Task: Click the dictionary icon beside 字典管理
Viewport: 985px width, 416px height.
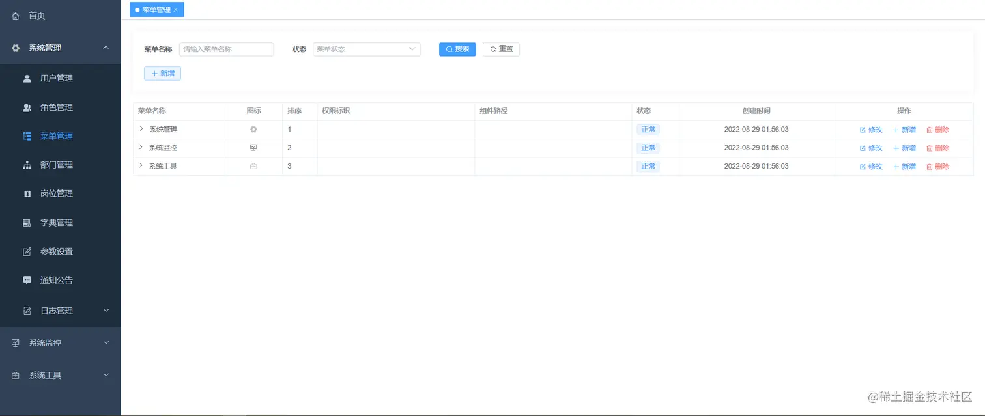Action: tap(27, 223)
